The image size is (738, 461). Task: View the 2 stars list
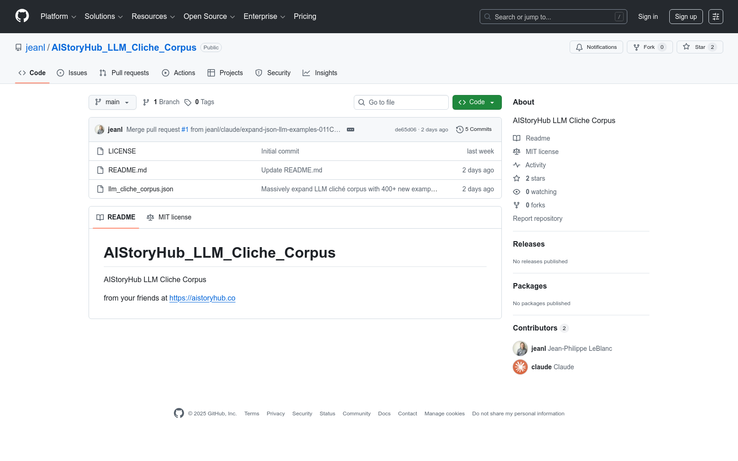(529, 178)
